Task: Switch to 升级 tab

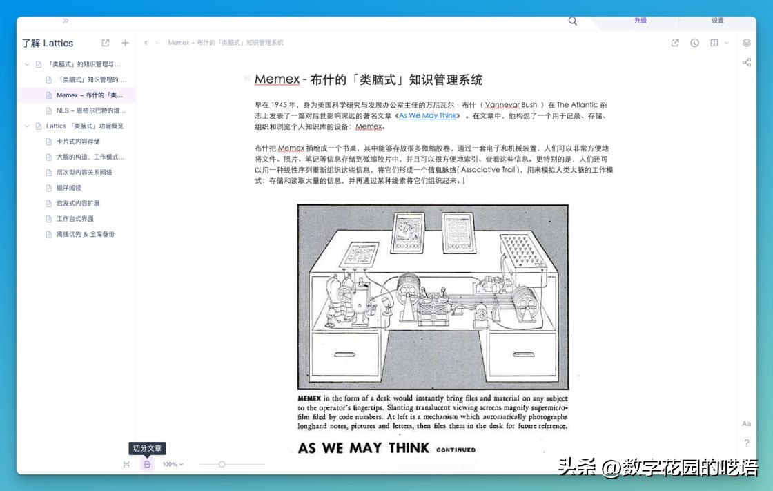Action: [640, 21]
